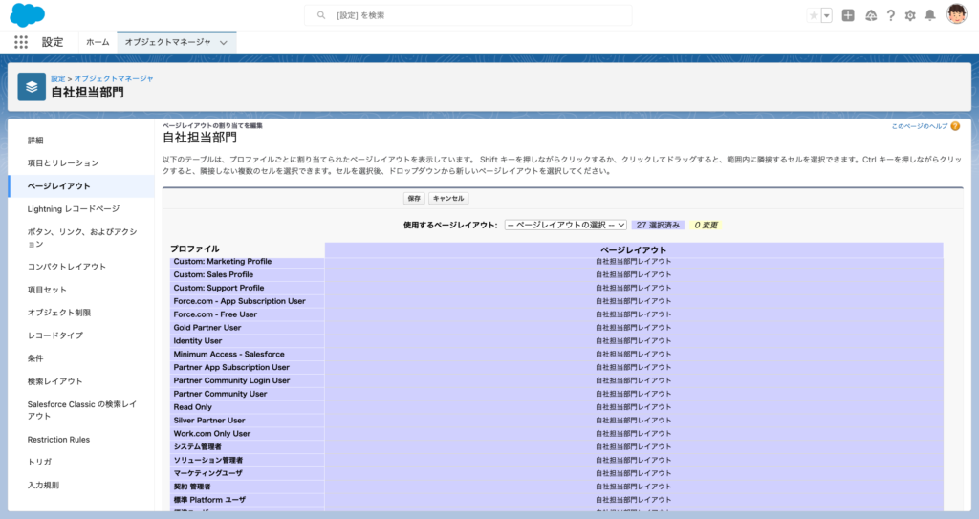
Task: Click the Read Only profile row
Action: (x=248, y=407)
